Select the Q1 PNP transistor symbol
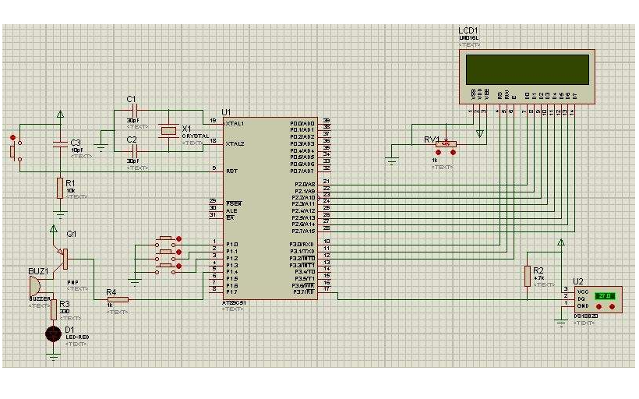This screenshot has height=399, width=639. [x=62, y=258]
